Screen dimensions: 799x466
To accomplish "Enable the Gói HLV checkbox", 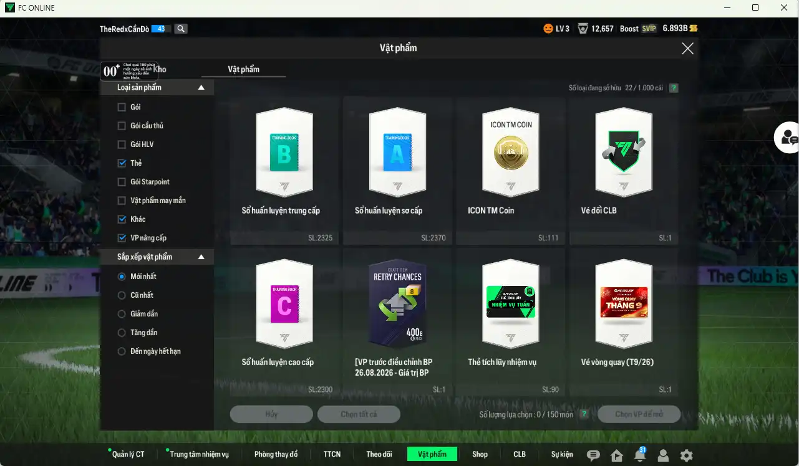I will coord(122,145).
